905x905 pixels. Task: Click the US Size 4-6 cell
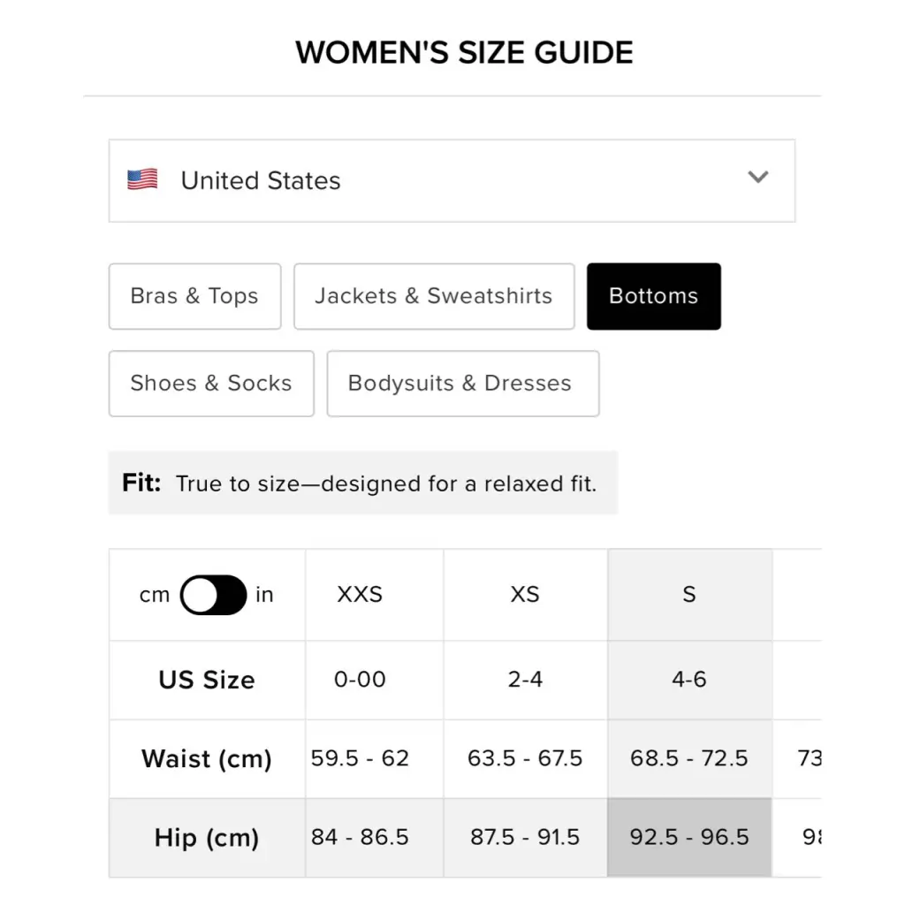point(689,680)
